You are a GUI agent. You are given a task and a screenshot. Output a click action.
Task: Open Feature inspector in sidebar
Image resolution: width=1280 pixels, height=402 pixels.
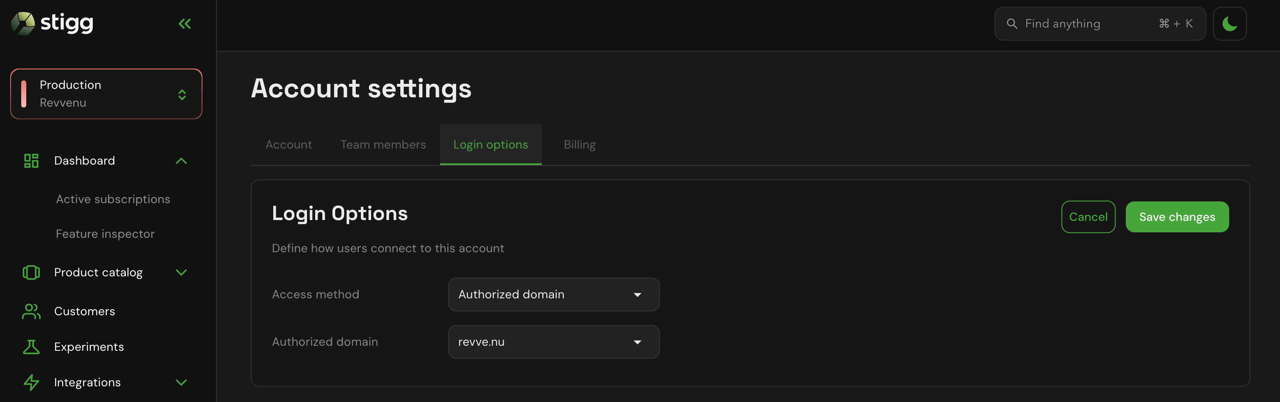105,234
